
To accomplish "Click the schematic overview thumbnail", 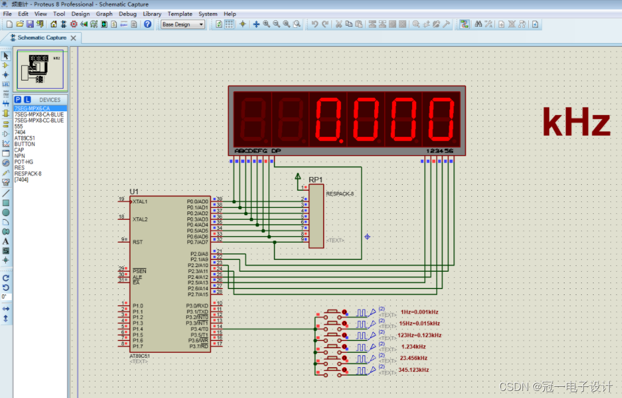I will tap(40, 69).
